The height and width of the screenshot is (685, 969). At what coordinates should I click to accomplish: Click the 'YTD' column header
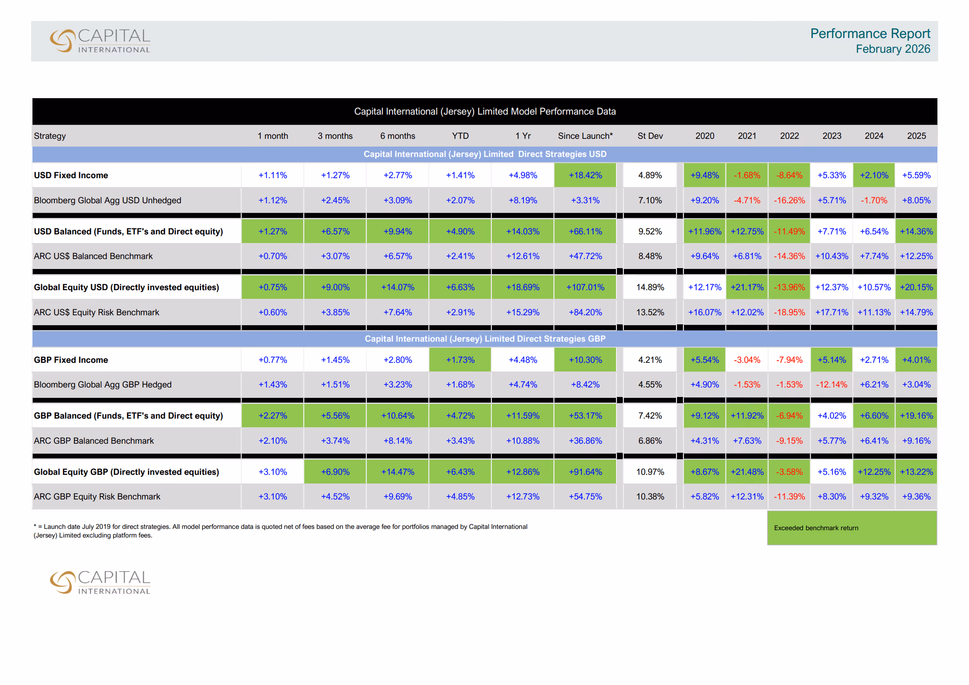(x=460, y=136)
